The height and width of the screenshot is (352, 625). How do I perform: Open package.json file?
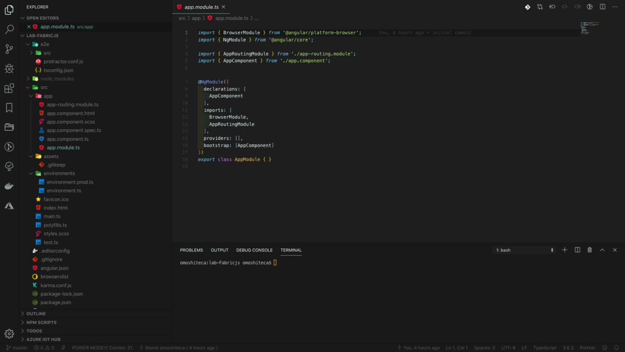[x=56, y=302]
